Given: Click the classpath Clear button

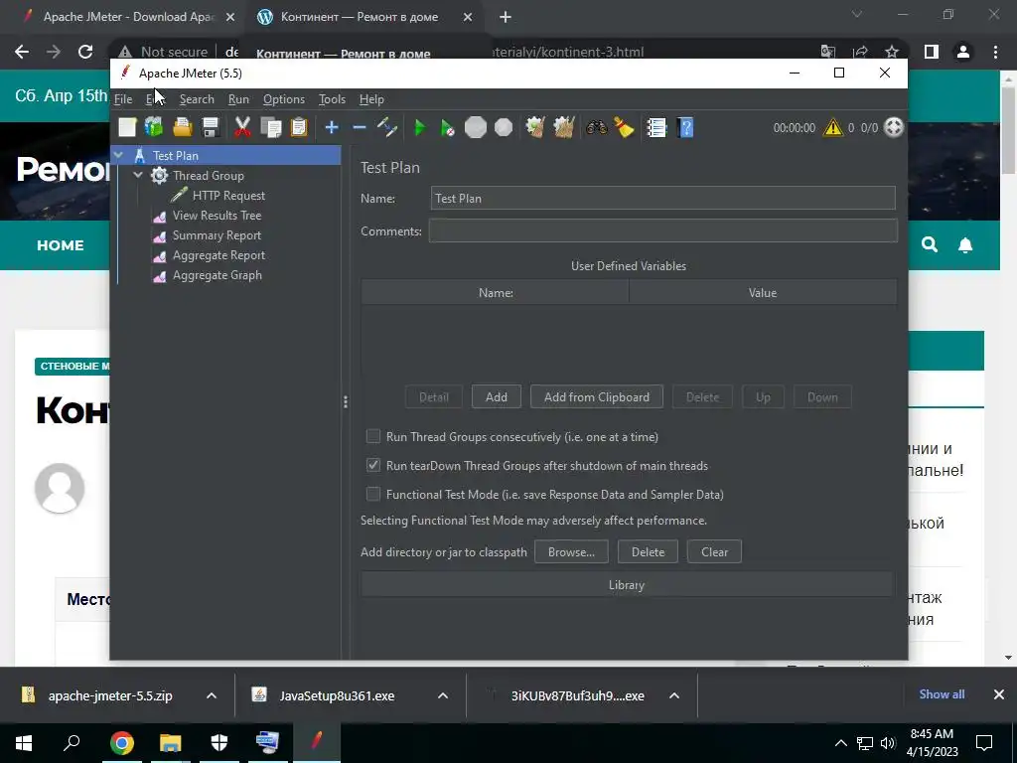Looking at the screenshot, I should (714, 552).
